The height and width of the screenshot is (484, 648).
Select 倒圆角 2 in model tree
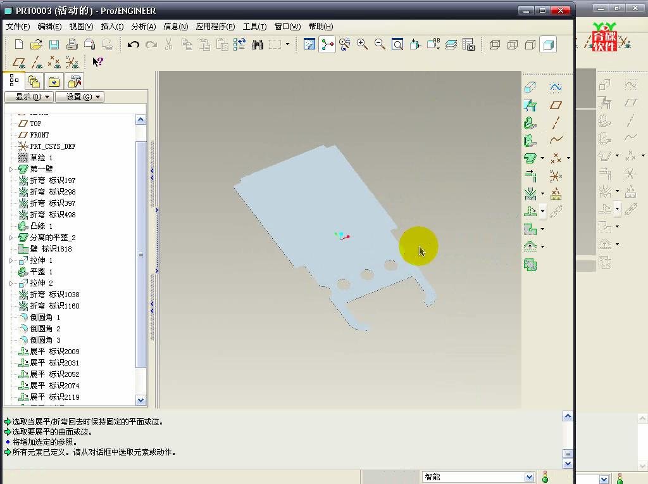[40, 328]
